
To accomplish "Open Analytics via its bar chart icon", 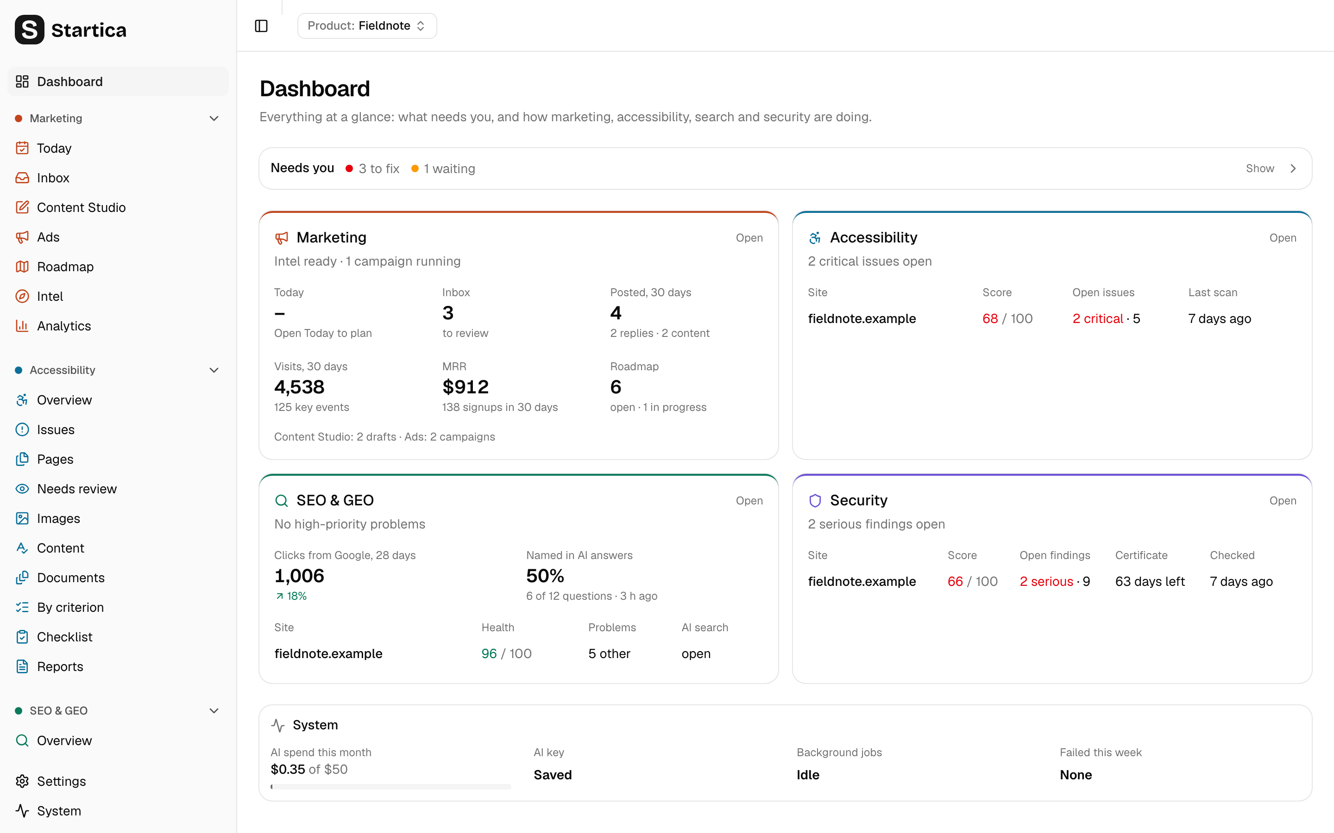I will (22, 326).
